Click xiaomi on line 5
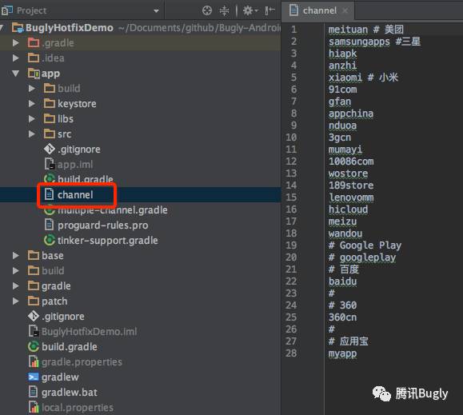463x415 pixels. [x=345, y=78]
